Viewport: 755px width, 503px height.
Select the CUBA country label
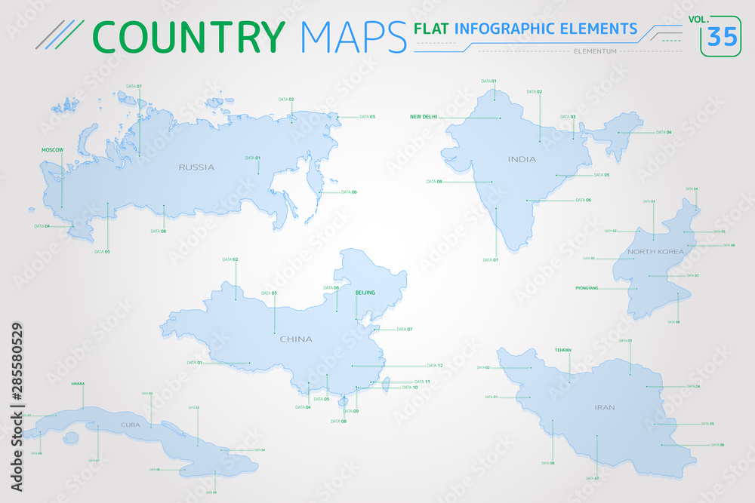pyautogui.click(x=131, y=425)
